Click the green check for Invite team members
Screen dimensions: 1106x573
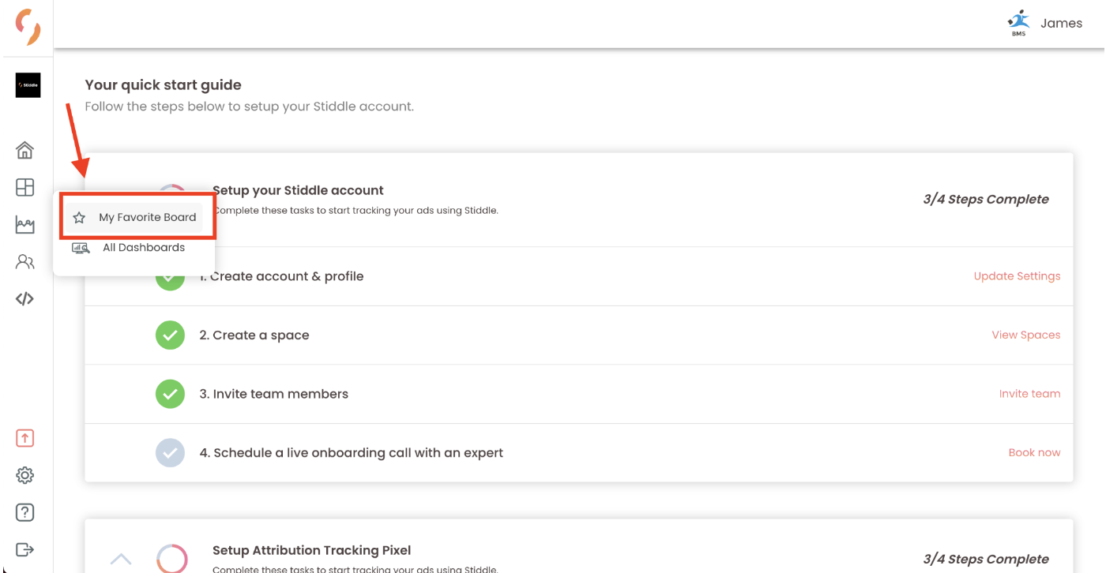pyautogui.click(x=170, y=394)
